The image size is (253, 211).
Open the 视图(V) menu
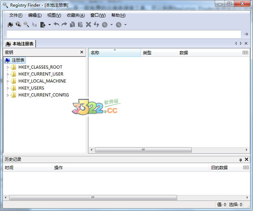pyautogui.click(x=54, y=15)
